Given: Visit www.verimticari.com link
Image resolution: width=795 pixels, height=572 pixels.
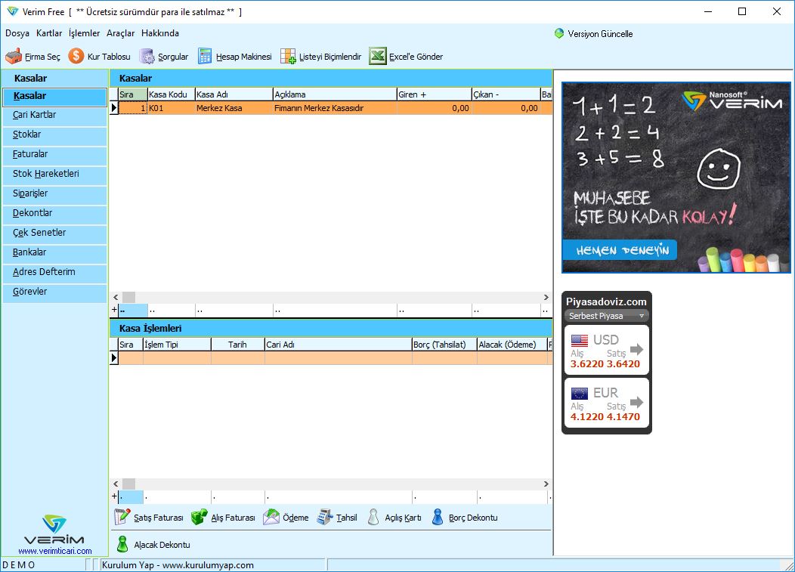Looking at the screenshot, I should point(54,551).
